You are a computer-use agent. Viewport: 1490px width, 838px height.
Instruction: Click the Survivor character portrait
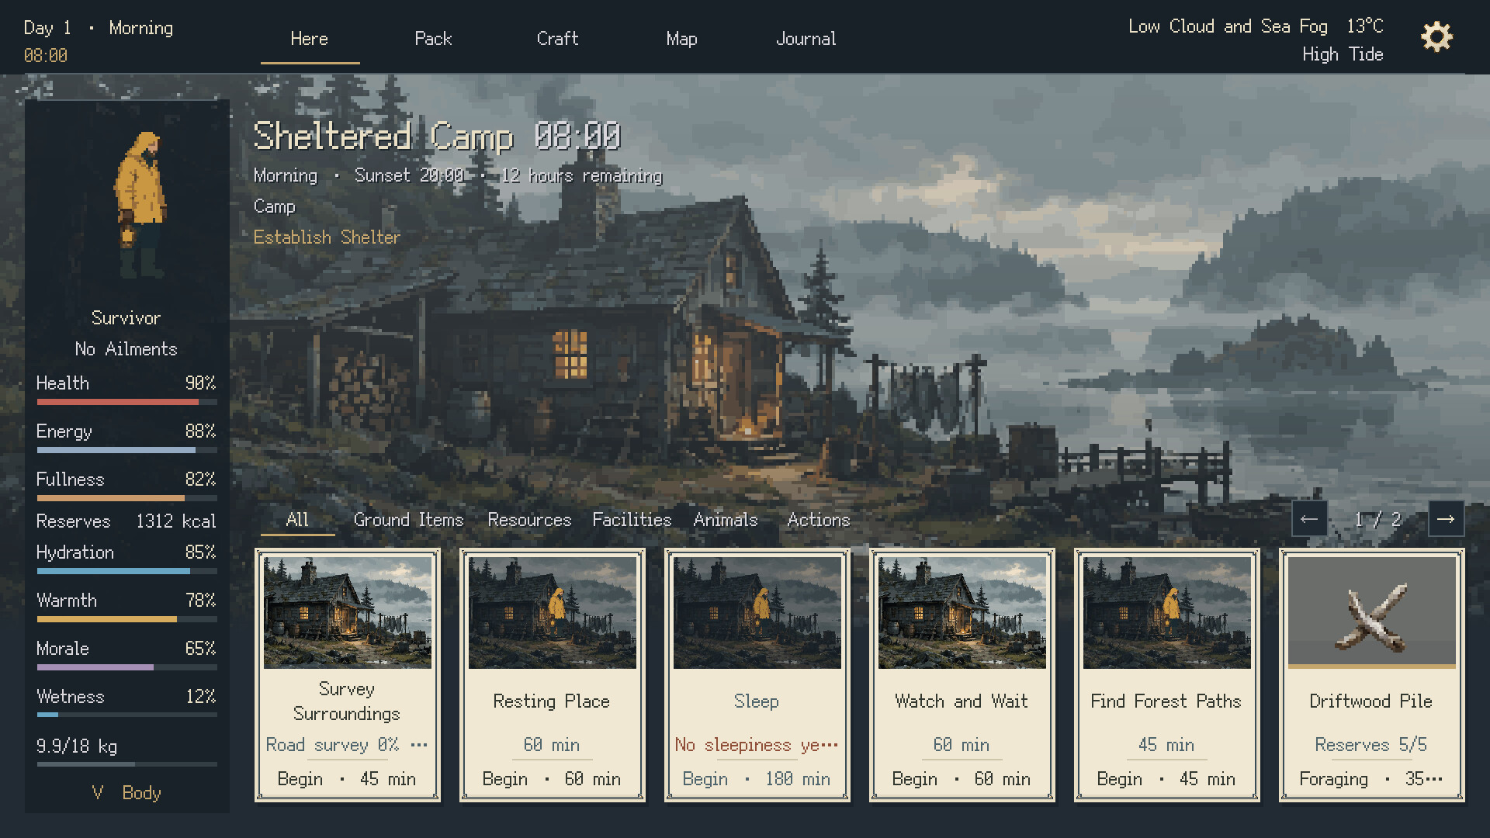(x=140, y=205)
